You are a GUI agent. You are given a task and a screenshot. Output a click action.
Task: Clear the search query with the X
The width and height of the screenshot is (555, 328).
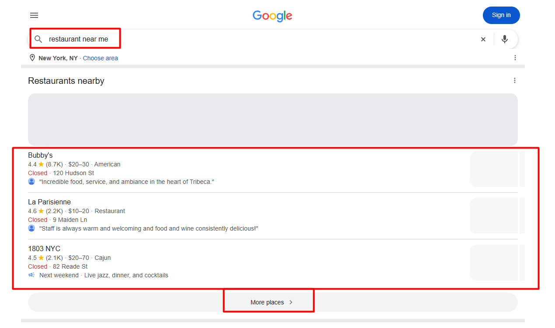click(x=483, y=39)
